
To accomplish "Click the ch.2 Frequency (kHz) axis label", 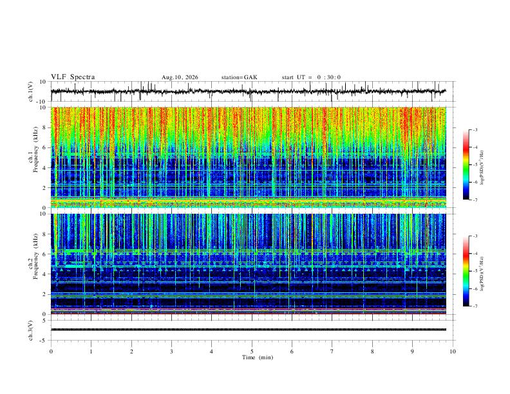I will [33, 256].
